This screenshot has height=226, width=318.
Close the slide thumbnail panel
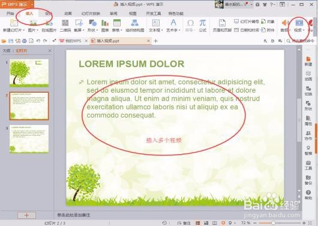50,51
